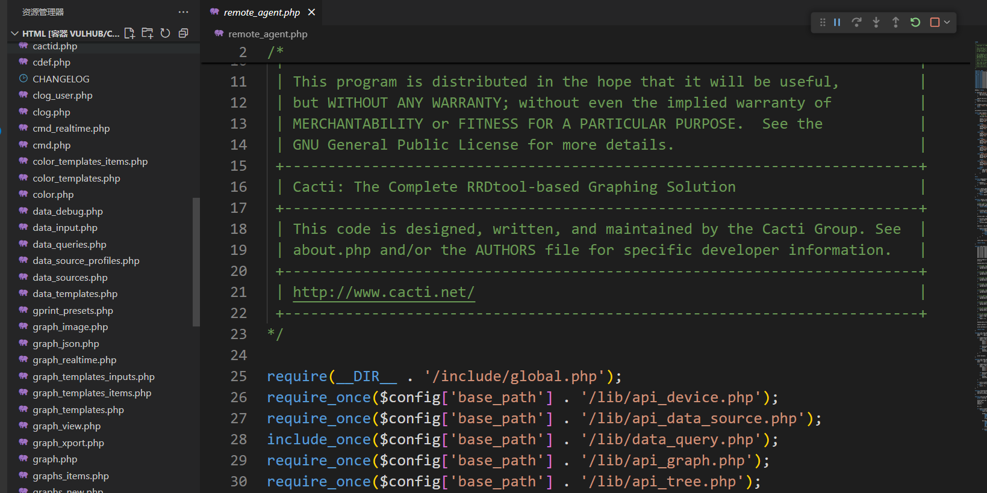Click the explorer panel vertical scrollbar
Screen dimensions: 987x493
196,262
